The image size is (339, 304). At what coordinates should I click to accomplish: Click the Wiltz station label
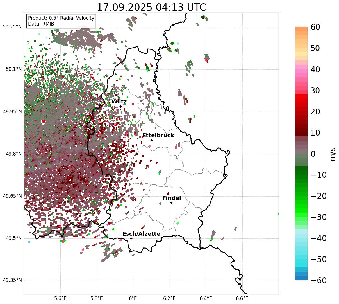(119, 102)
